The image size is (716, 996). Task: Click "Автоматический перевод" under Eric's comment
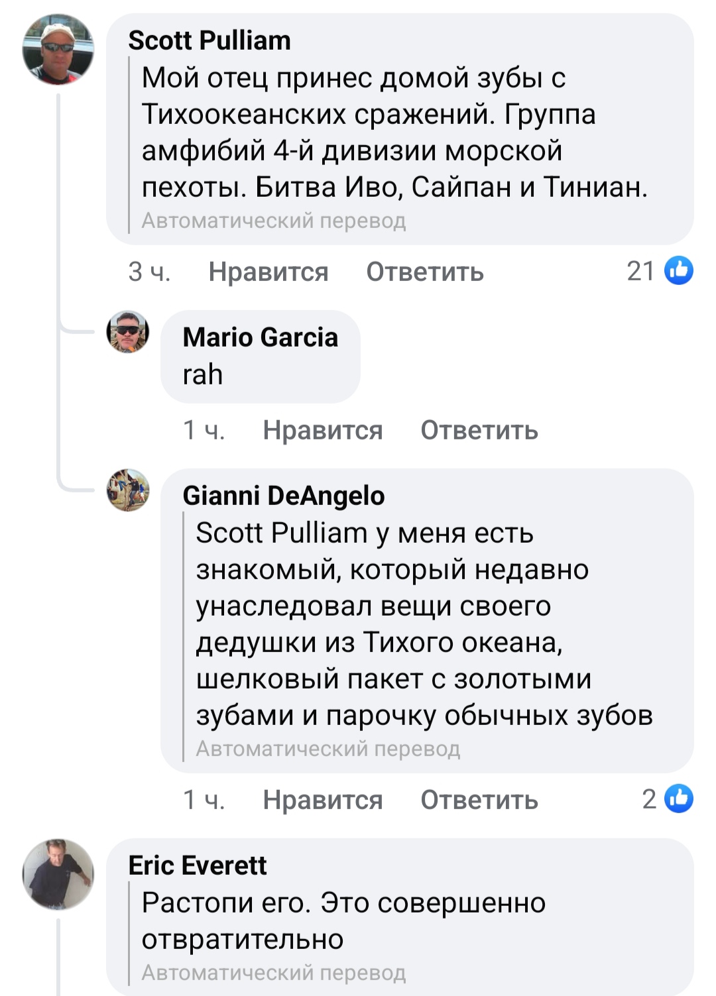(x=273, y=973)
